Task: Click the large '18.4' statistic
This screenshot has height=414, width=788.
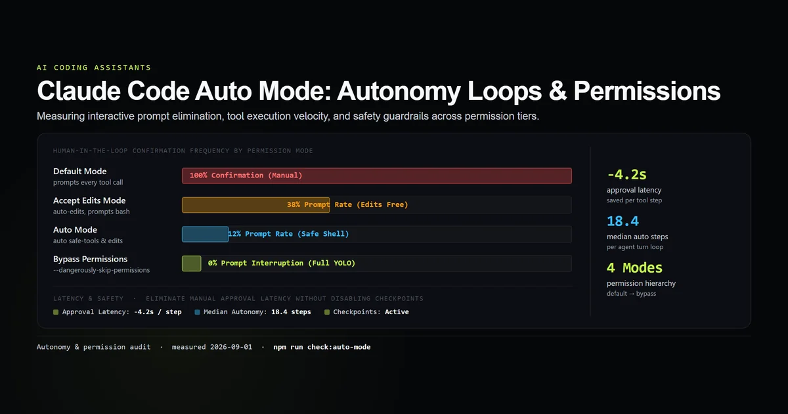Action: coord(623,221)
